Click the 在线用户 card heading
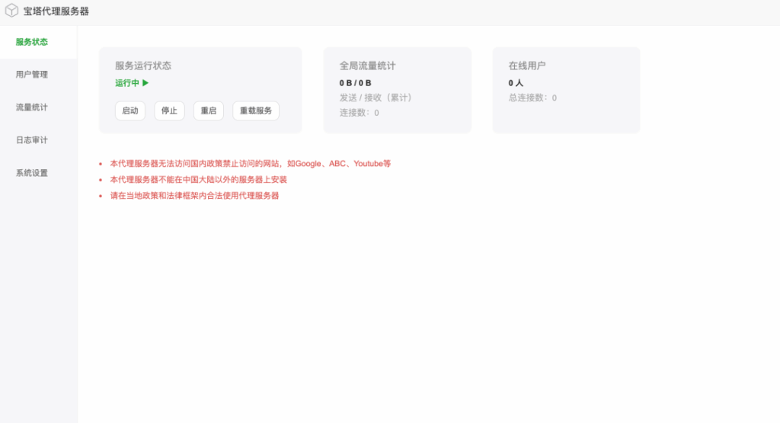The height and width of the screenshot is (423, 780). pyautogui.click(x=527, y=66)
